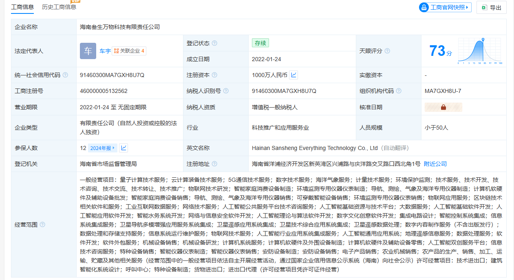Click help icon beside 注册资本
This screenshot has width=514, height=280.
pyautogui.click(x=214, y=75)
